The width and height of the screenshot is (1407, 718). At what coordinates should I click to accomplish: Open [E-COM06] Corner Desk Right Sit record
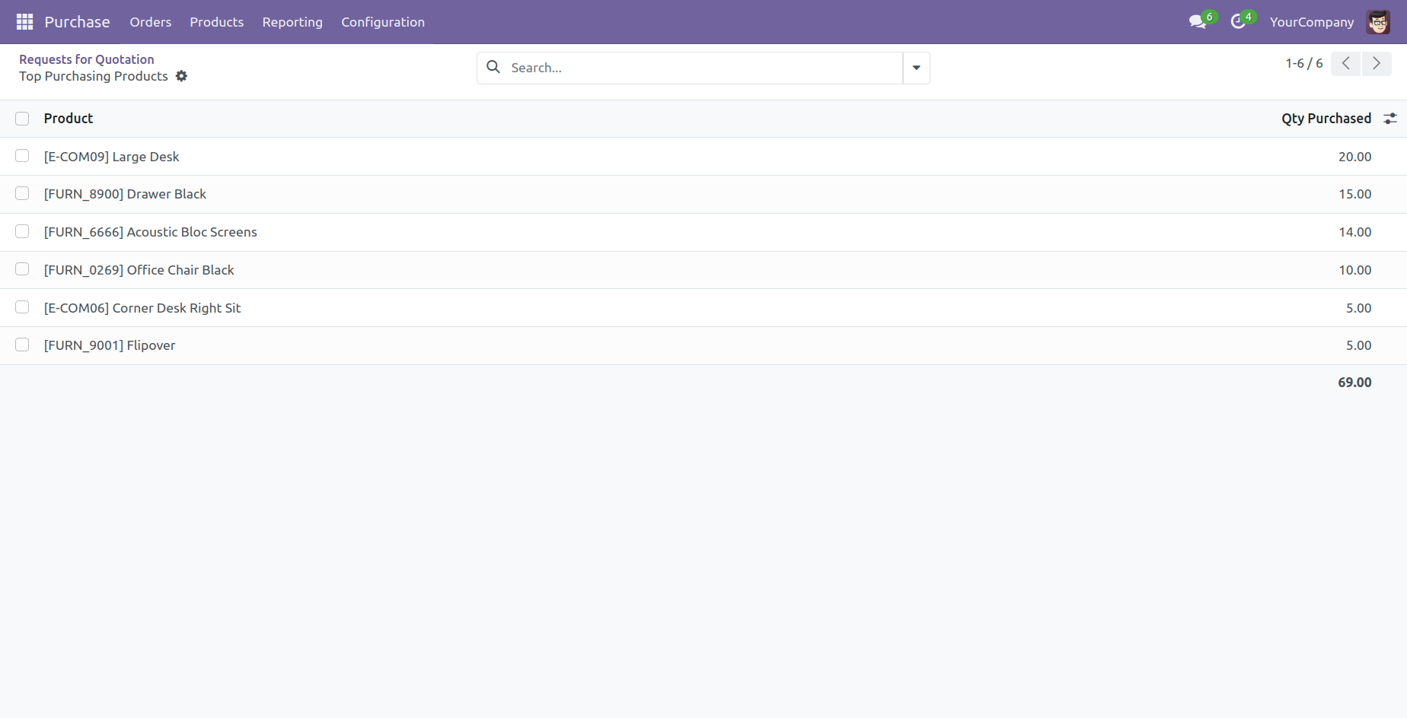pyautogui.click(x=142, y=308)
